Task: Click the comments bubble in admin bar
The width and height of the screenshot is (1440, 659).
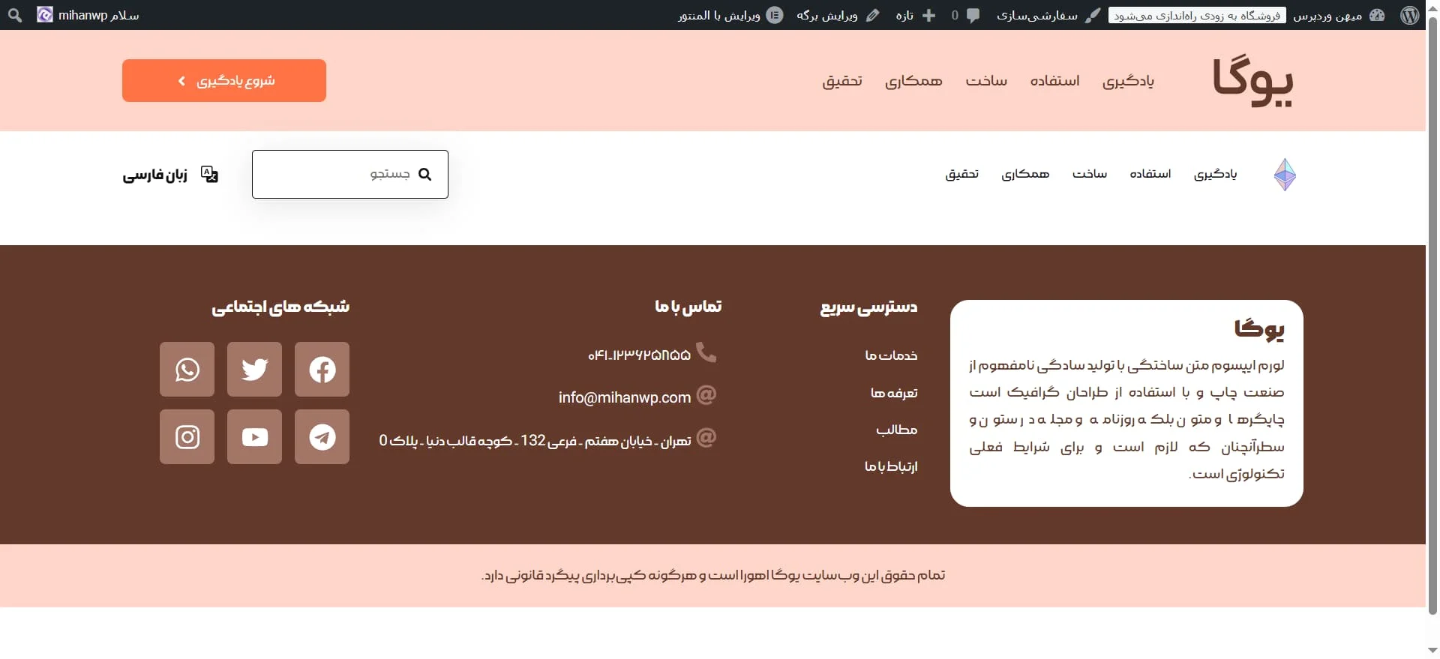Action: click(x=965, y=15)
